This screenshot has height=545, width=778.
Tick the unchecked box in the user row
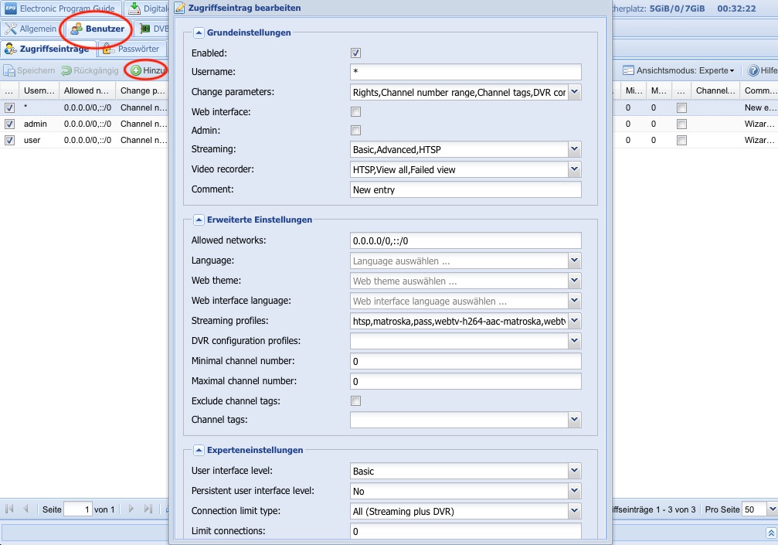click(682, 141)
